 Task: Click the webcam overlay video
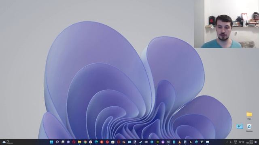point(227,24)
